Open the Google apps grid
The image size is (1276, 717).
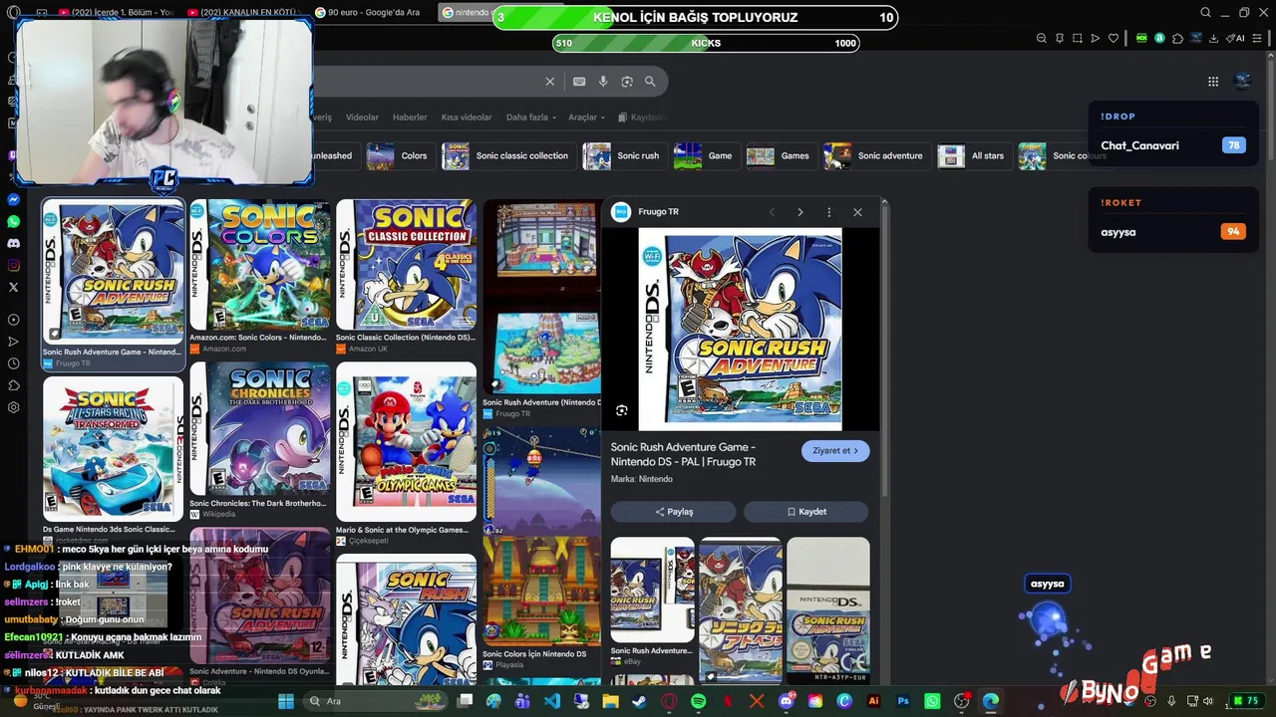pos(1213,82)
